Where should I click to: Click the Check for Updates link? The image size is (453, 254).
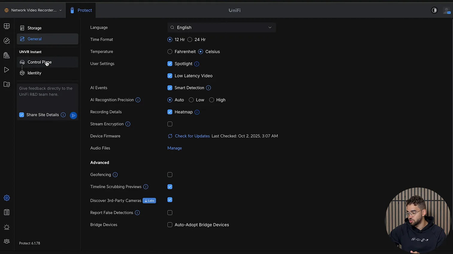(192, 136)
